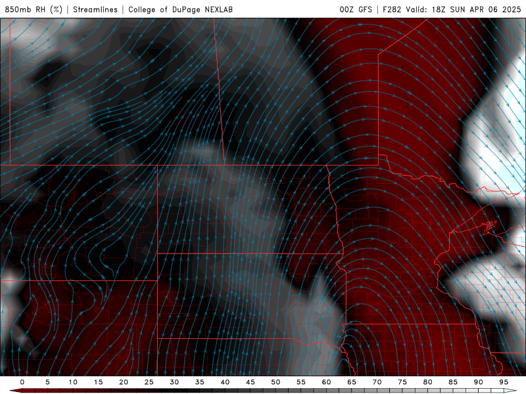The height and width of the screenshot is (394, 526).
Task: Click 'Valid: 18Z SUN APR 06 2025' text
Action: point(464,9)
